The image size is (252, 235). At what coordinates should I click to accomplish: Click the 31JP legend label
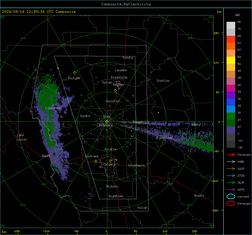pos(241,182)
